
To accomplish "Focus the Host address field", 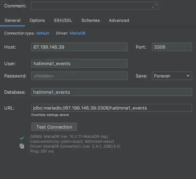I will pos(79,47).
